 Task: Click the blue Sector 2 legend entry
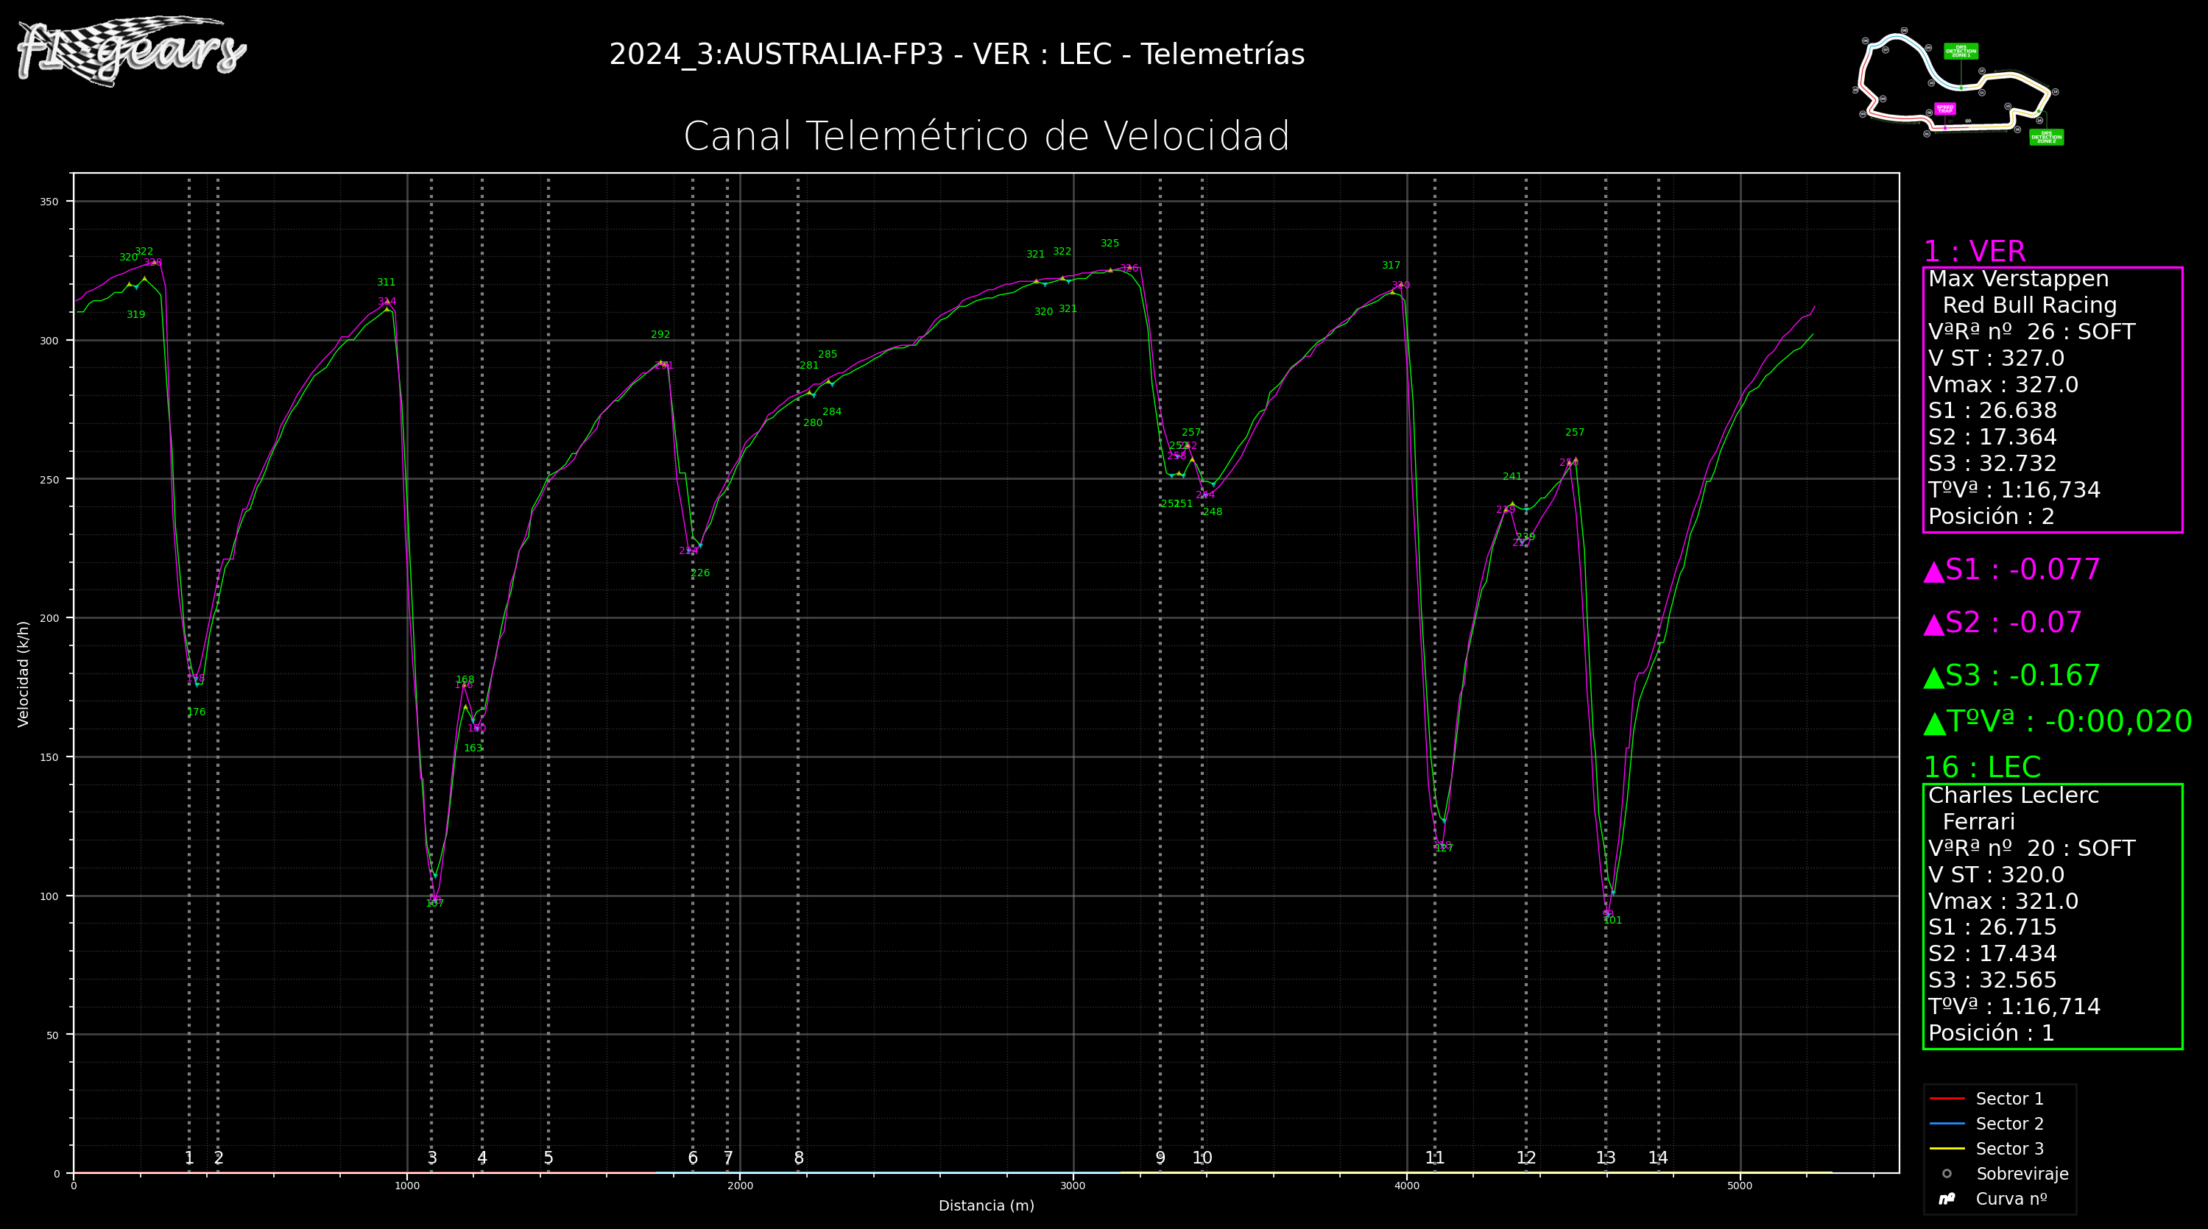click(1947, 1124)
